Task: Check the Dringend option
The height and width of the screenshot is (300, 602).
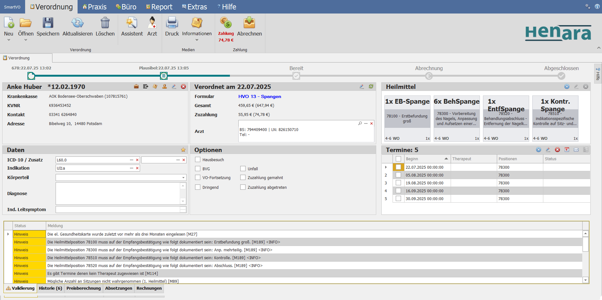Action: (198, 187)
